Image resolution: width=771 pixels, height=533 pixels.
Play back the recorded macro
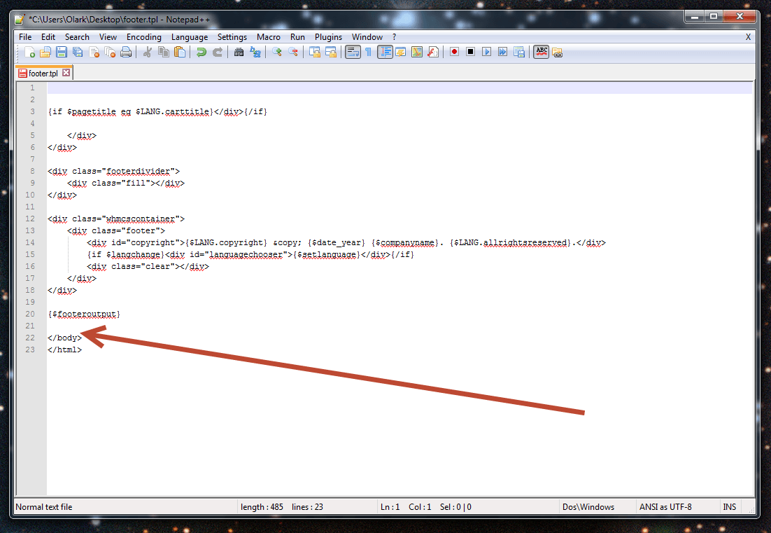tap(486, 51)
